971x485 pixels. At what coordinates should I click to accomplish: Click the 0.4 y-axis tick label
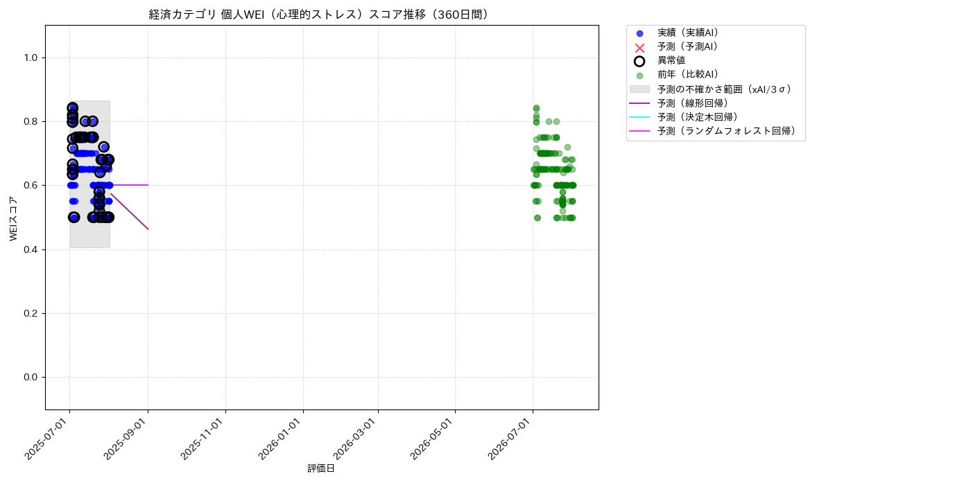point(32,249)
